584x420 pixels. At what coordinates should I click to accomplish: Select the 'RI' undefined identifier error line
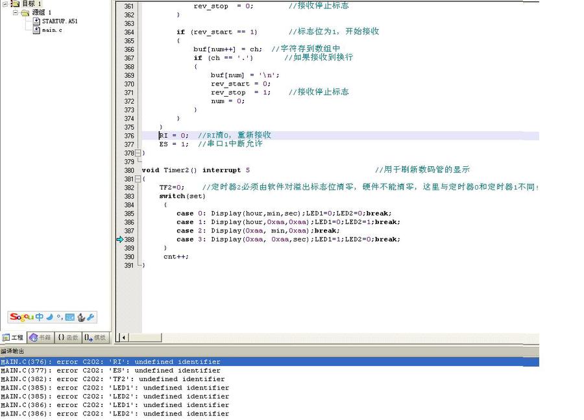[x=110, y=362]
